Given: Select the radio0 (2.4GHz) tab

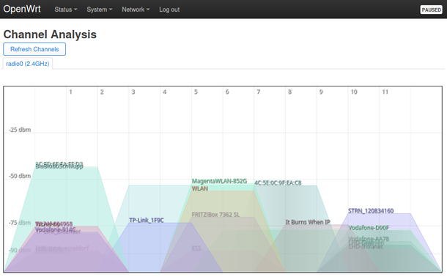Looking at the screenshot, I should (28, 64).
